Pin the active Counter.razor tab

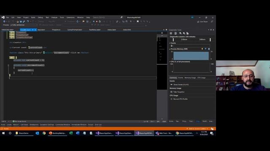(33, 30)
